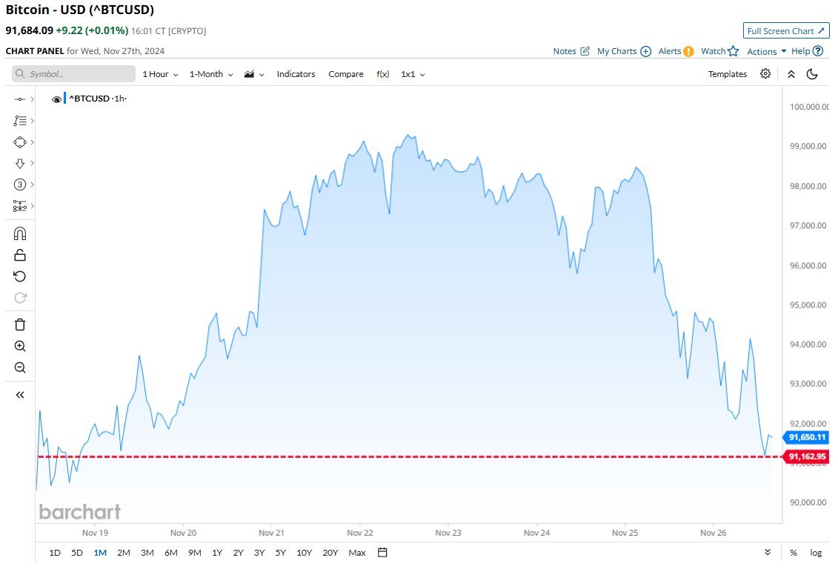The height and width of the screenshot is (572, 838).
Task: Select the 3M time range
Action: [x=147, y=553]
